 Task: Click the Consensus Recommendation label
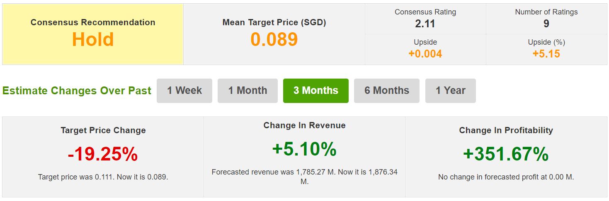93,22
